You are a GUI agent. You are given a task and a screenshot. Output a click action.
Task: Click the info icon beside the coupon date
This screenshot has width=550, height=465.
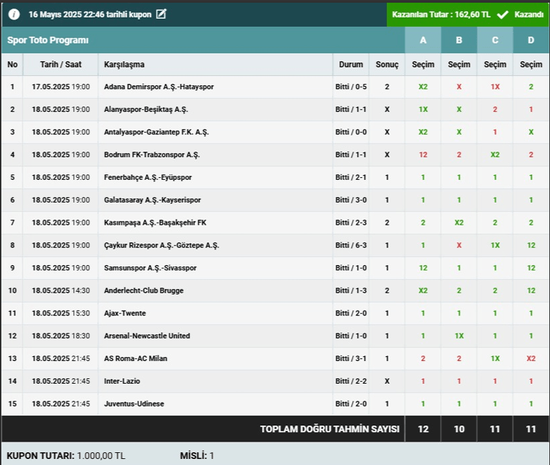14,14
